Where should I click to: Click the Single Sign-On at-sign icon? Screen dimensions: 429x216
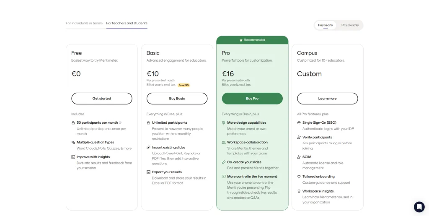299,123
